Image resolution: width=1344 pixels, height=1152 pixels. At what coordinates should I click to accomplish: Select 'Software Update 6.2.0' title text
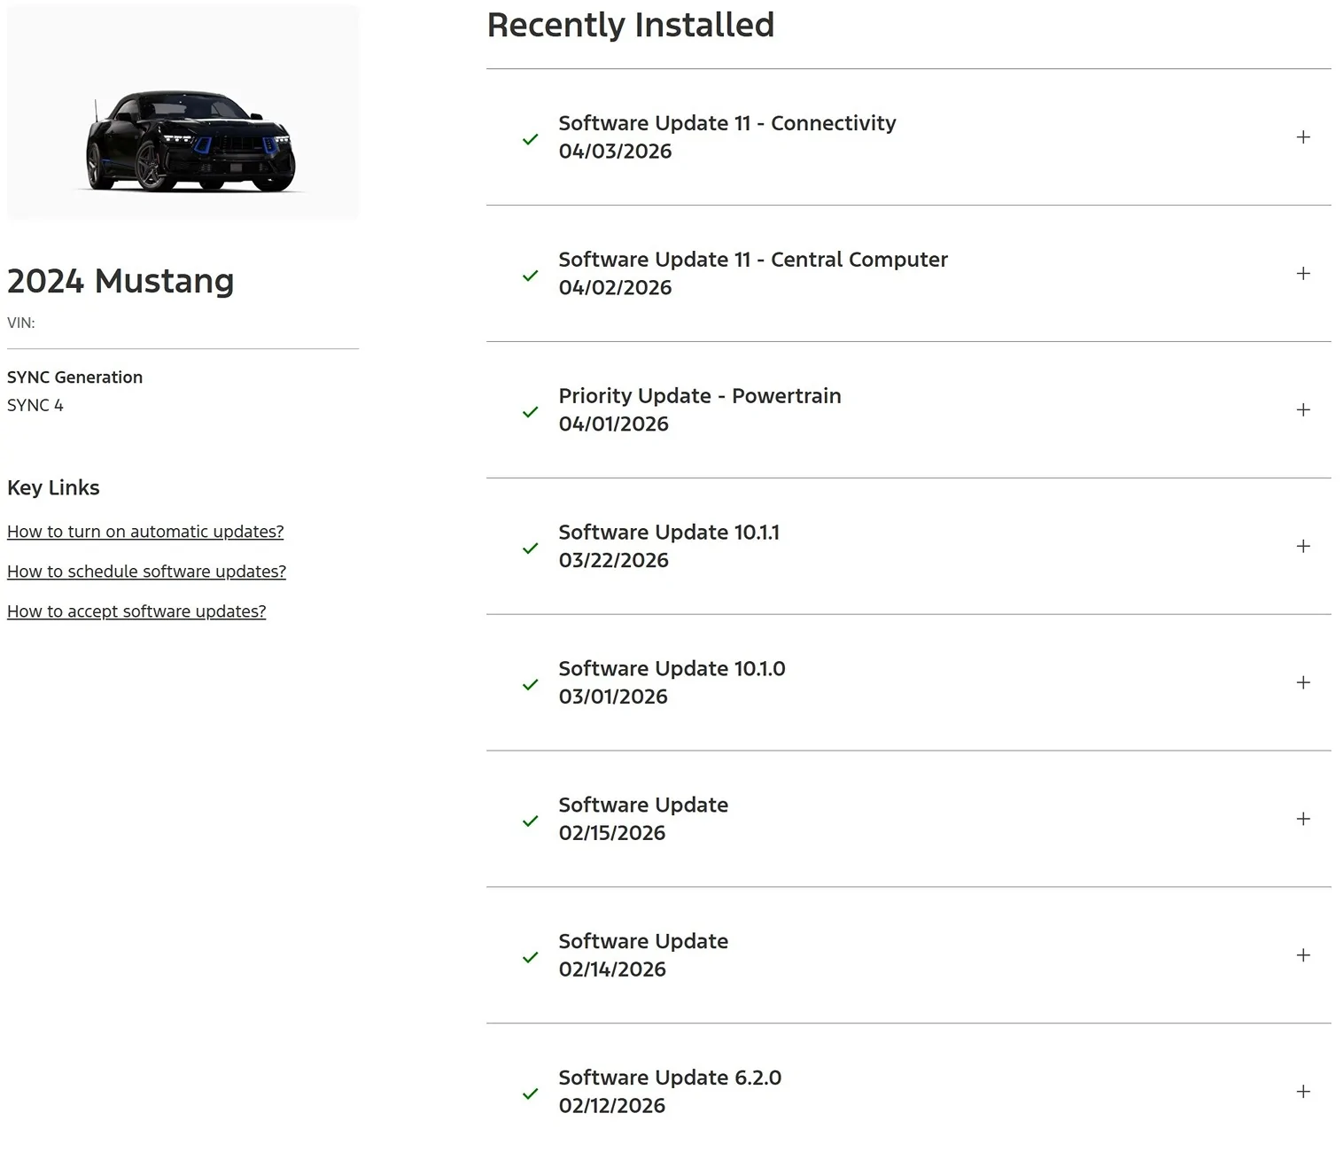click(x=670, y=1078)
